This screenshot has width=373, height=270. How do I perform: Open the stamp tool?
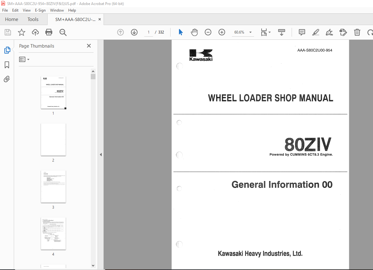pos(343,32)
